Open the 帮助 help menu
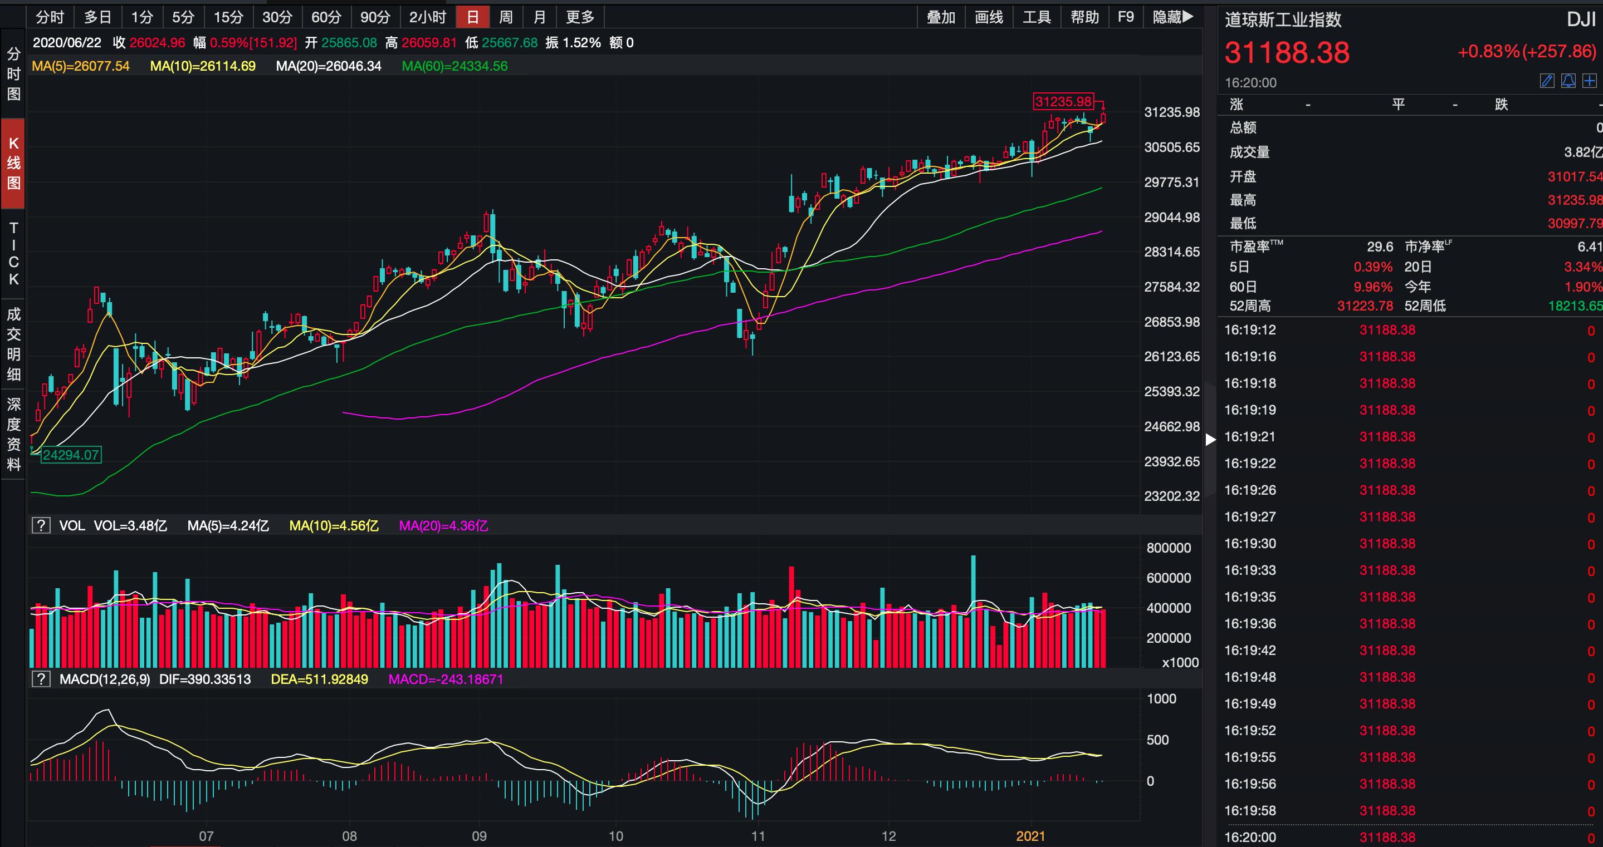Image resolution: width=1603 pixels, height=847 pixels. point(1084,17)
